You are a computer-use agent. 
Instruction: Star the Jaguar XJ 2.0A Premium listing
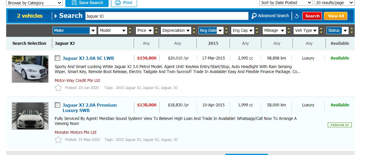point(58,140)
